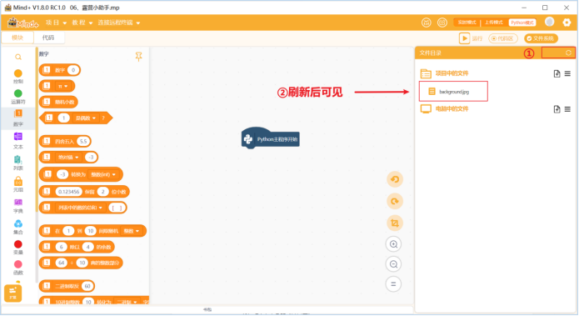Open the random type dropdown in the 间取随机 block
Viewport: 579px width, 316px height.
click(x=132, y=231)
